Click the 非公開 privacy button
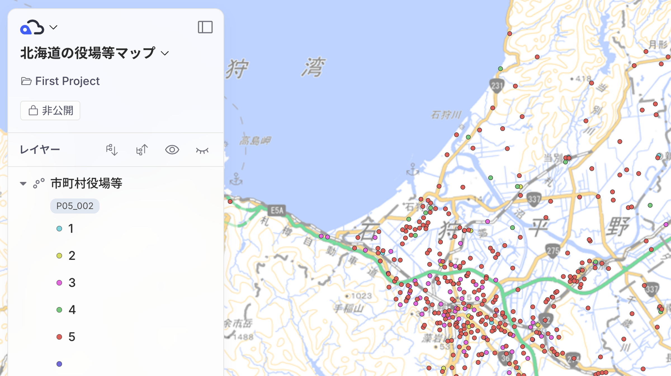This screenshot has width=671, height=376. [50, 110]
